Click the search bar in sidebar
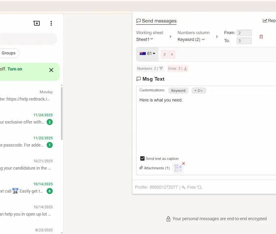276x234 pixels. (x=28, y=39)
